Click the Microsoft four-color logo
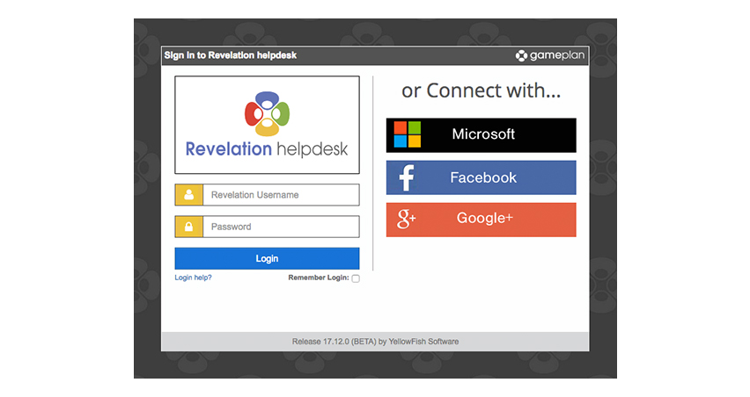750x397 pixels. (408, 134)
